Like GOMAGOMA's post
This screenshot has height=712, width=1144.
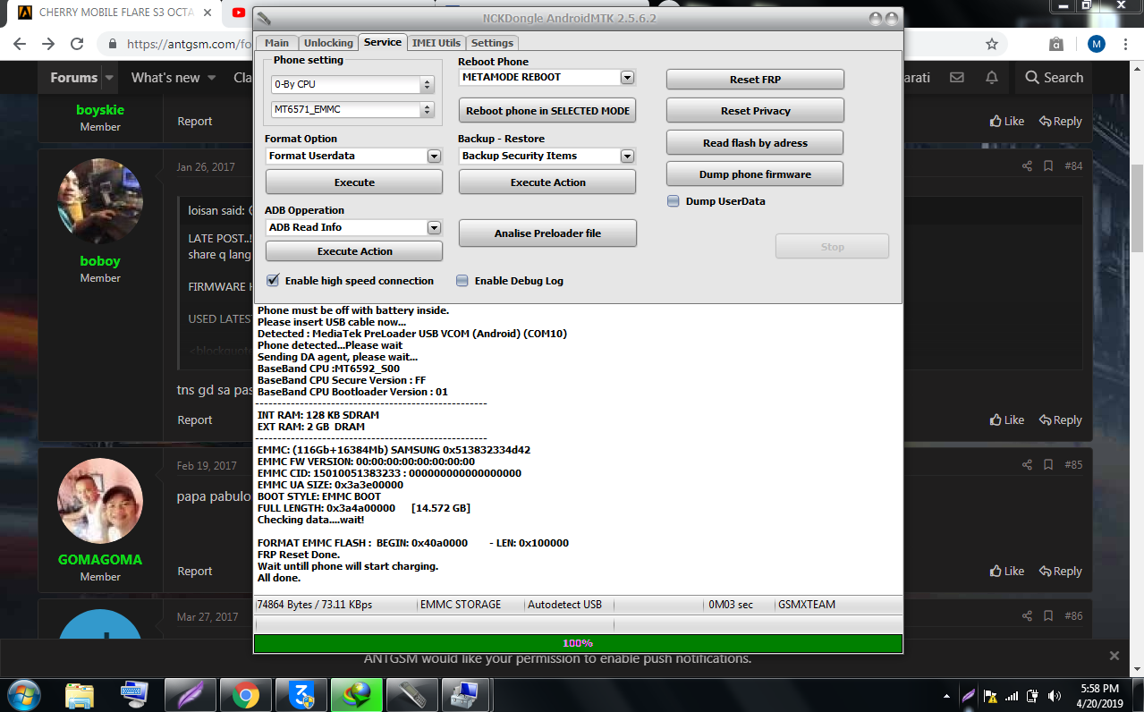1007,572
